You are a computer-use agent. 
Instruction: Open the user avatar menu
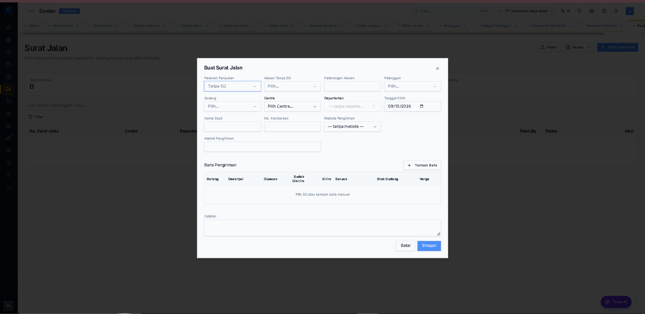coord(630,11)
